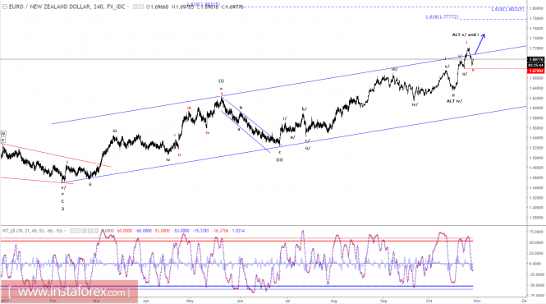Click the 75.0000 indicator axis label

pos(537,232)
